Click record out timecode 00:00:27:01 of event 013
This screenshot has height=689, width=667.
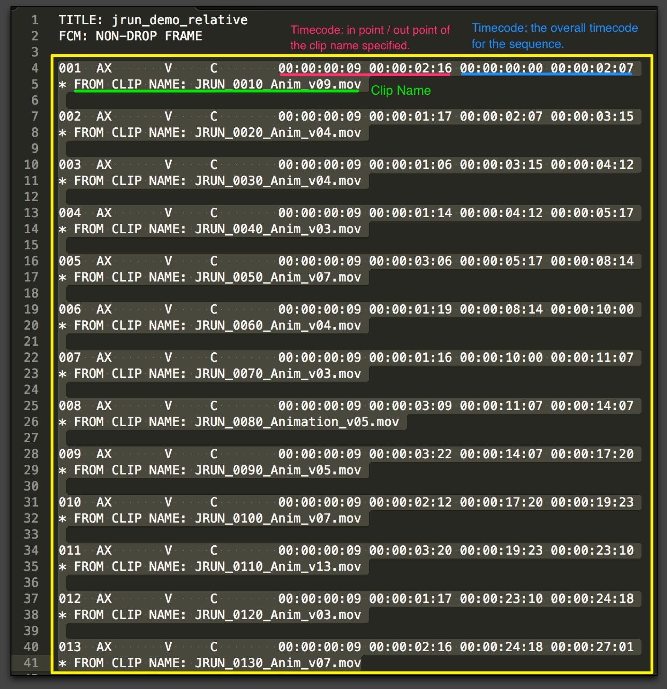(592, 647)
